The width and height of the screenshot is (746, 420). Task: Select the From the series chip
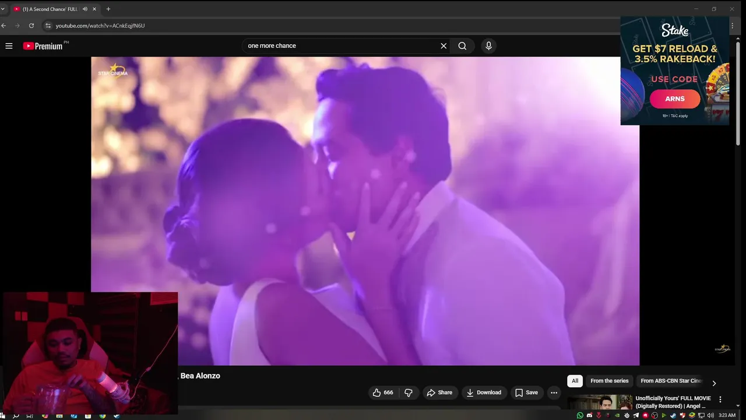click(x=609, y=381)
